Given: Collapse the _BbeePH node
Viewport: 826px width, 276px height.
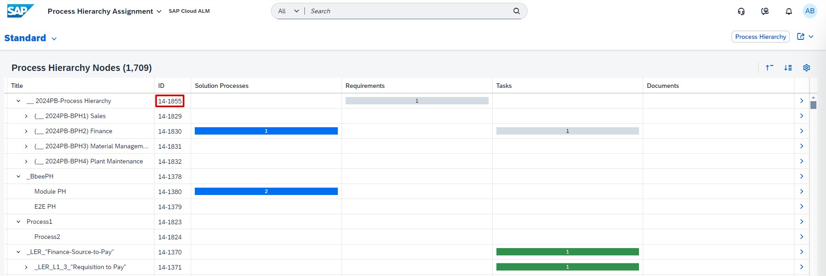Looking at the screenshot, I should (18, 176).
